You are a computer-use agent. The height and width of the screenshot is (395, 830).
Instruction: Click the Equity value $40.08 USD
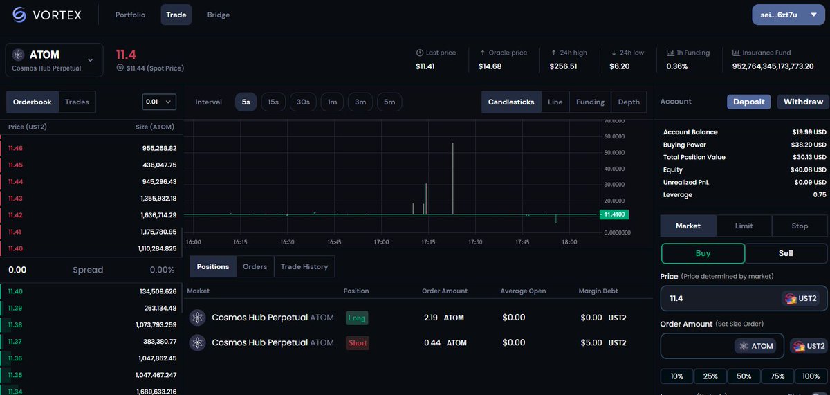click(809, 169)
